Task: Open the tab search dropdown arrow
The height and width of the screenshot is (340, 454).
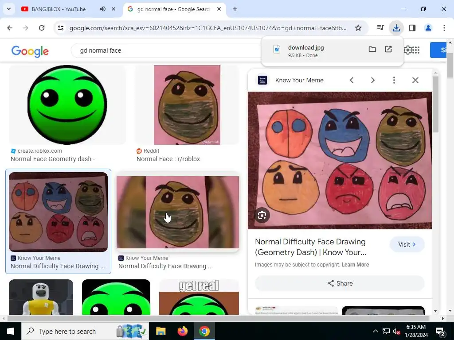Action: [x=9, y=9]
